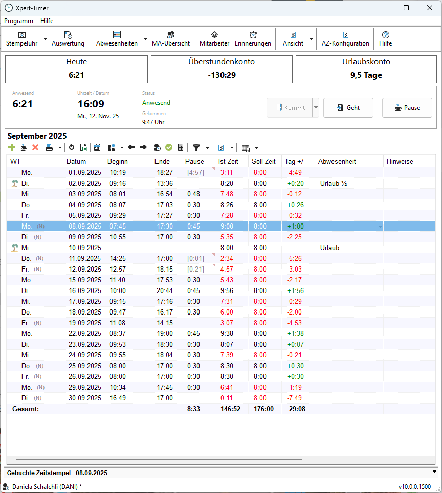Expand the Stempeluhr dropdown arrow
Image resolution: width=442 pixels, height=493 pixels.
point(45,39)
